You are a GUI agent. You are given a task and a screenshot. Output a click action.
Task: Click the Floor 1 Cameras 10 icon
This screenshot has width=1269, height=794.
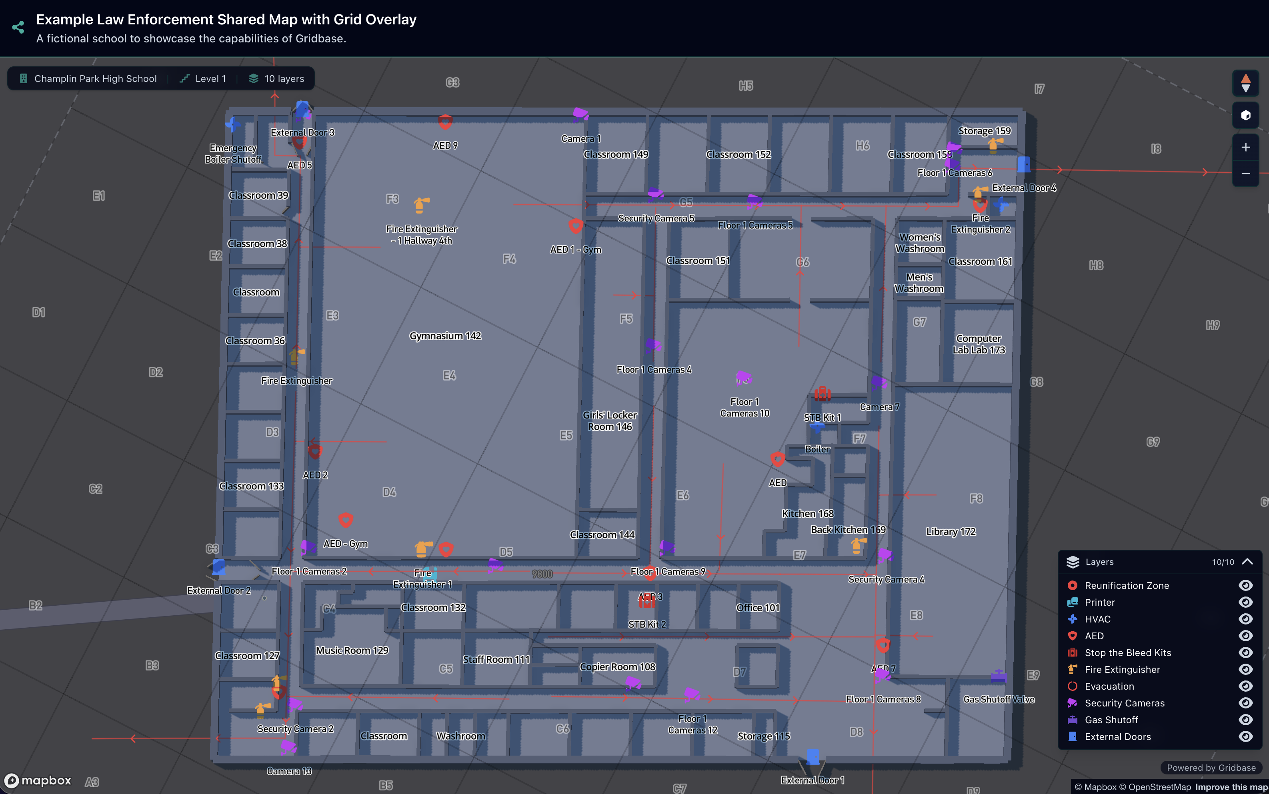[744, 377]
